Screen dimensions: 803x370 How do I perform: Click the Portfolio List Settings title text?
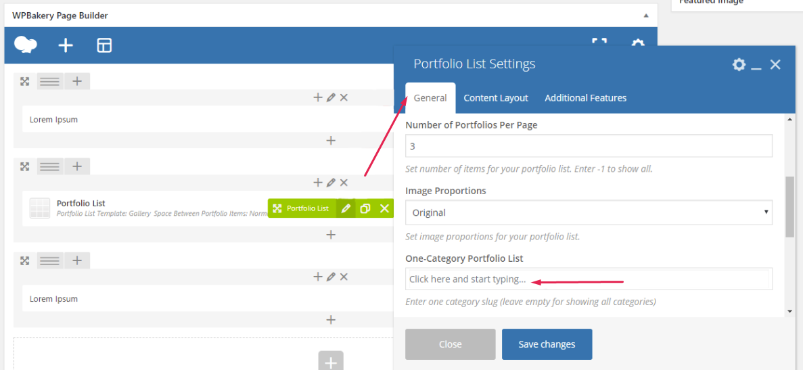coord(474,64)
